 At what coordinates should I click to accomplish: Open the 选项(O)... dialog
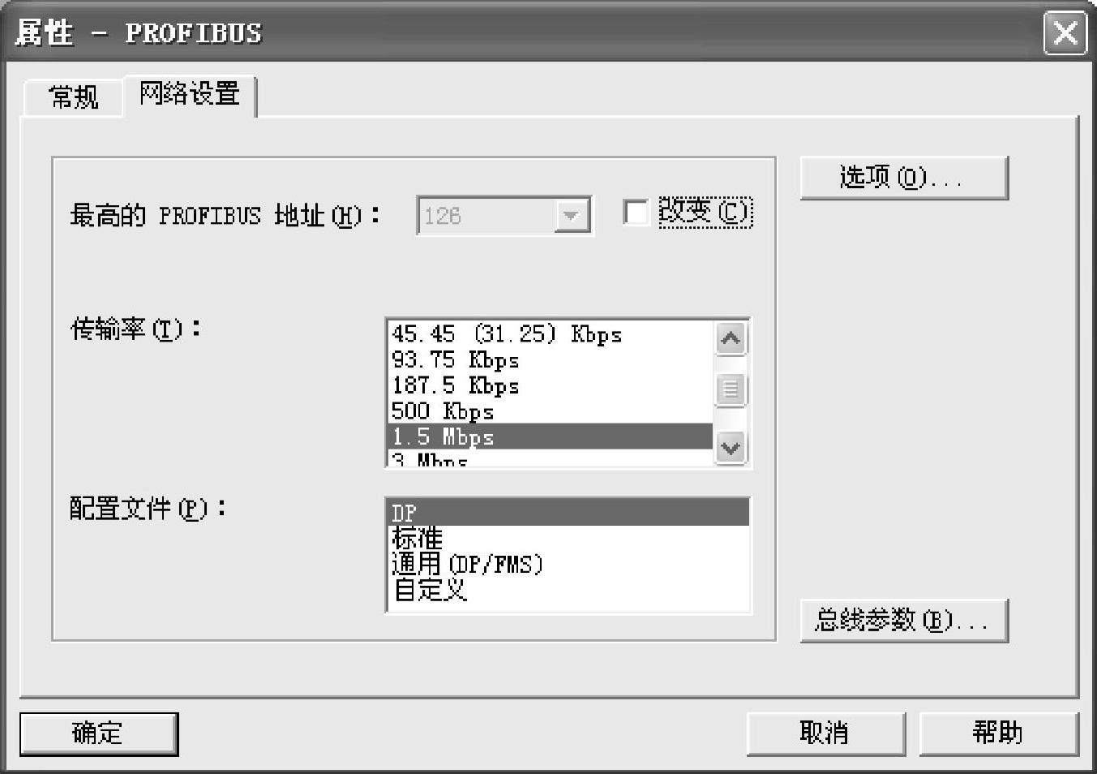tap(904, 178)
